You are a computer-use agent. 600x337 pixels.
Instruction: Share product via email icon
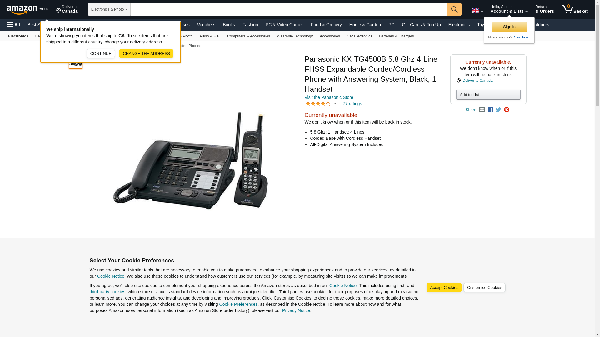pyautogui.click(x=482, y=110)
